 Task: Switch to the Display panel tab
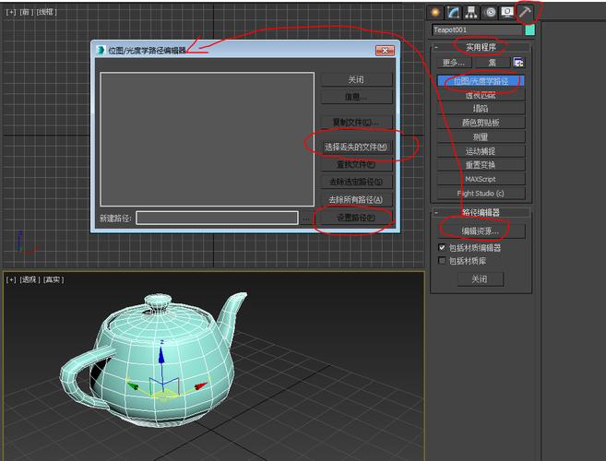[506, 12]
